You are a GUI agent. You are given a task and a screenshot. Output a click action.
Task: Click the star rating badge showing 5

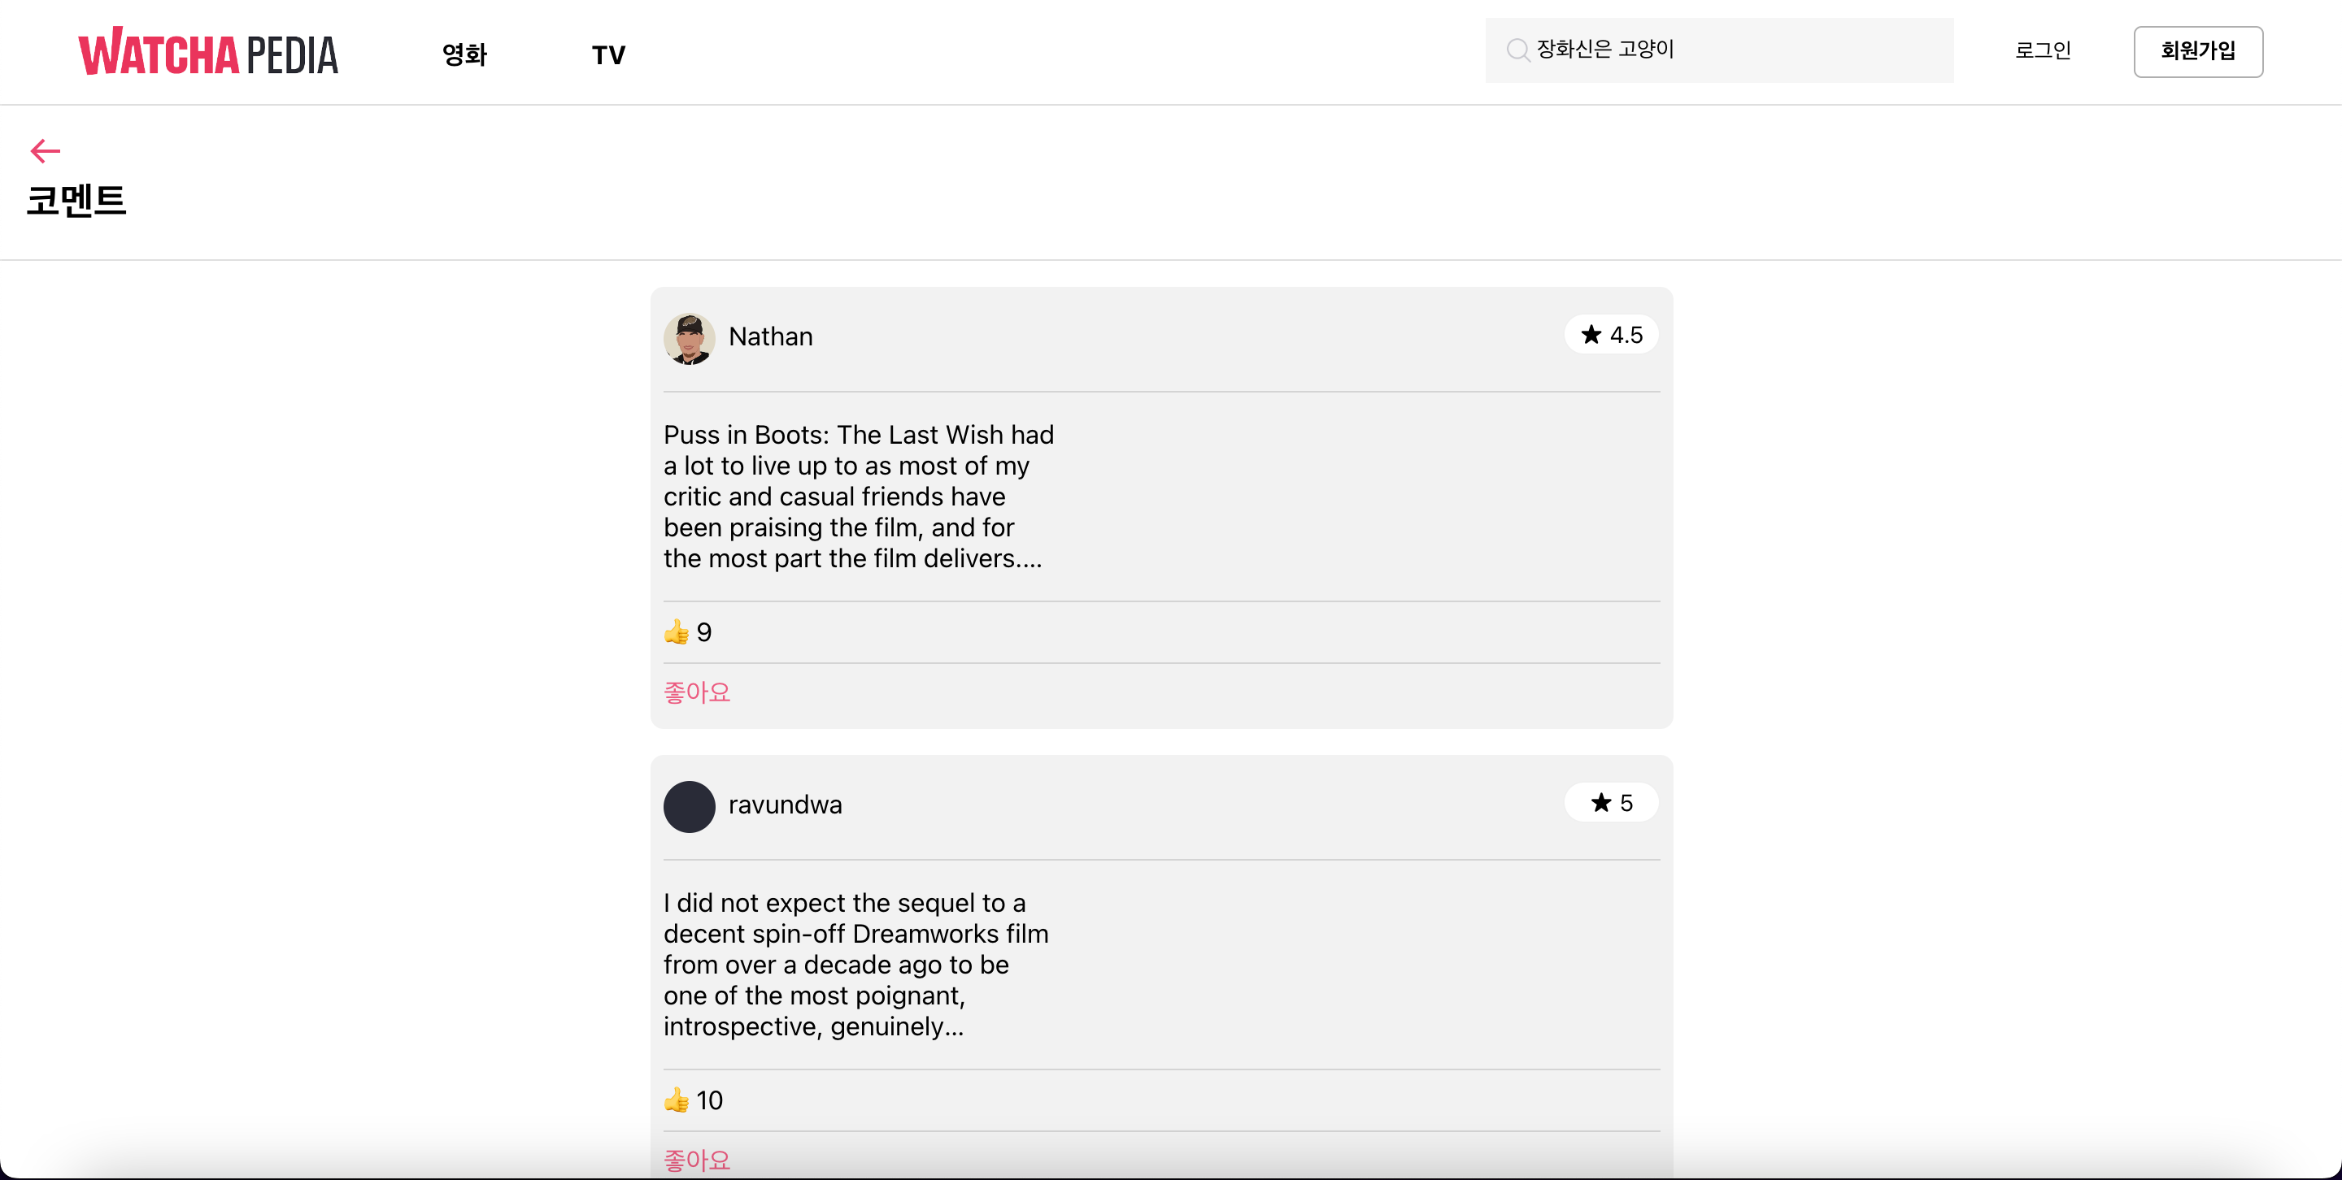pyautogui.click(x=1610, y=802)
